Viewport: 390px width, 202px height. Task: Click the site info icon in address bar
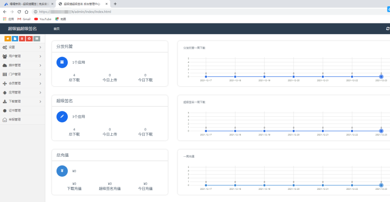(36, 12)
